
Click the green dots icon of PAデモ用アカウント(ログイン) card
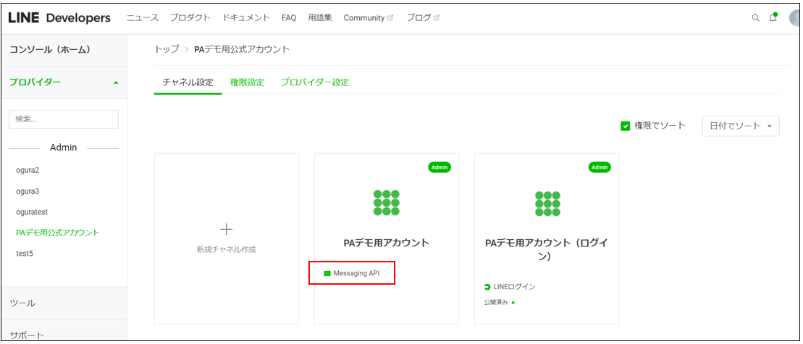coord(547,203)
